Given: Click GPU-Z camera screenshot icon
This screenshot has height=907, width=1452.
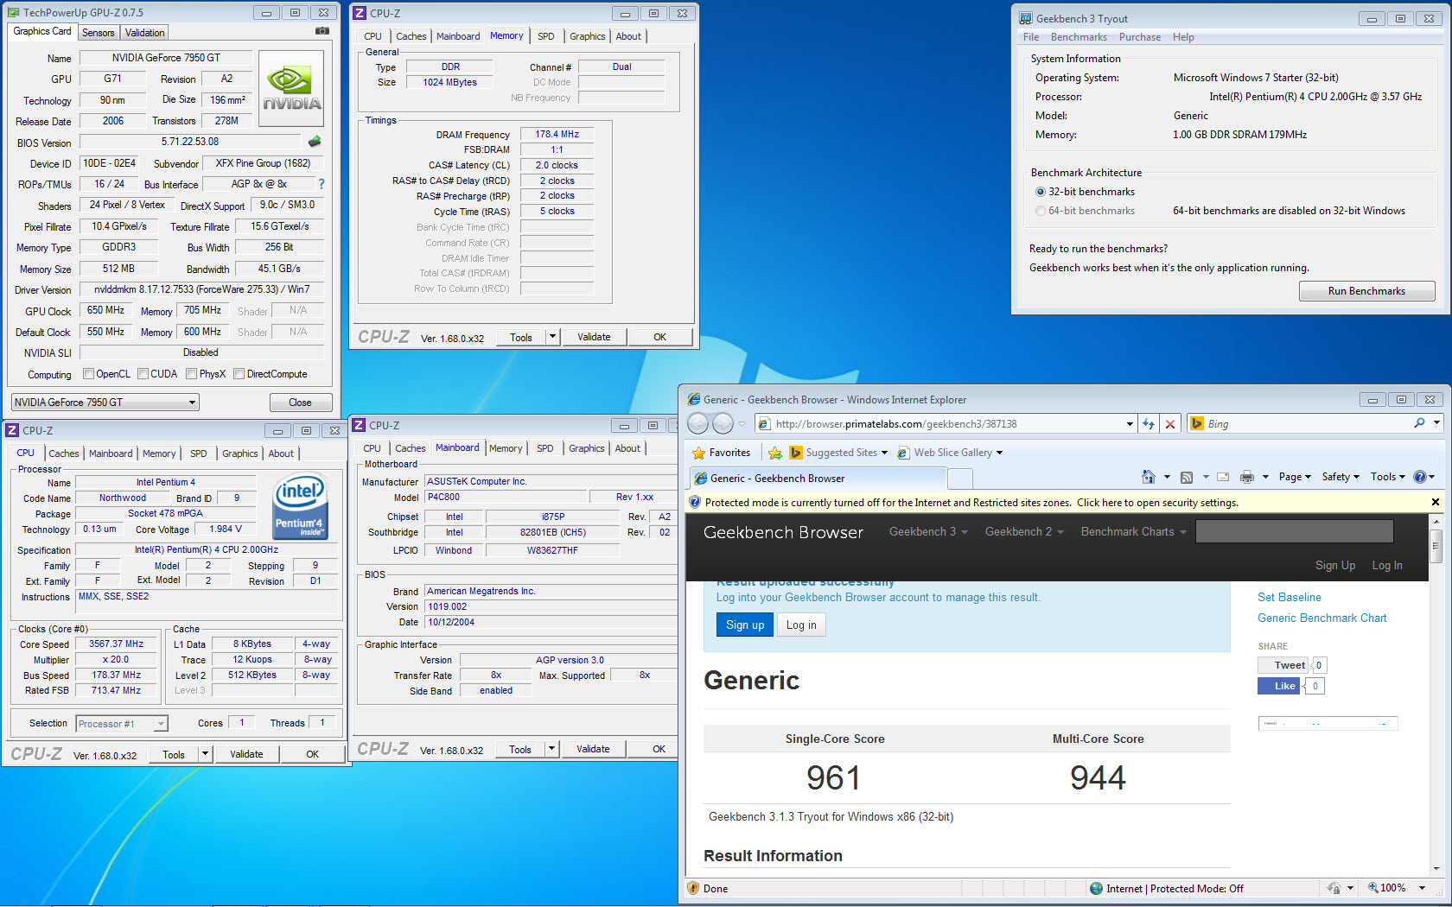Looking at the screenshot, I should pyautogui.click(x=322, y=31).
